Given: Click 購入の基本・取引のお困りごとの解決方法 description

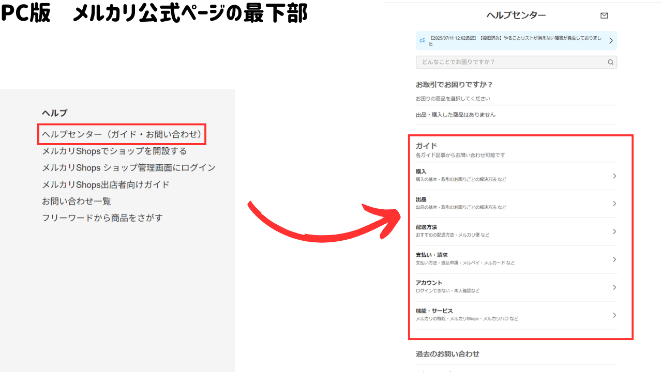Looking at the screenshot, I should click(461, 180).
